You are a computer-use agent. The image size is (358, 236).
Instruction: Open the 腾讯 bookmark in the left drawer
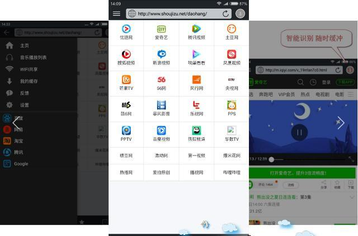point(39,152)
